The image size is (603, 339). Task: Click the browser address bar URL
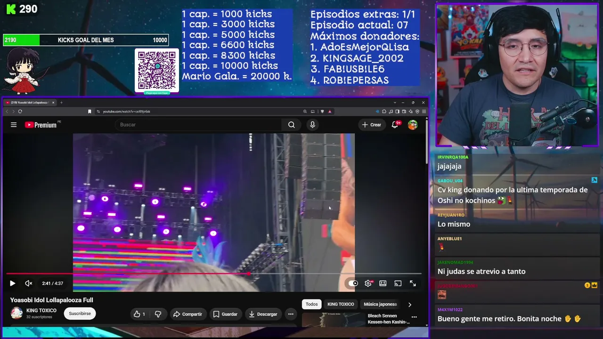tap(127, 112)
